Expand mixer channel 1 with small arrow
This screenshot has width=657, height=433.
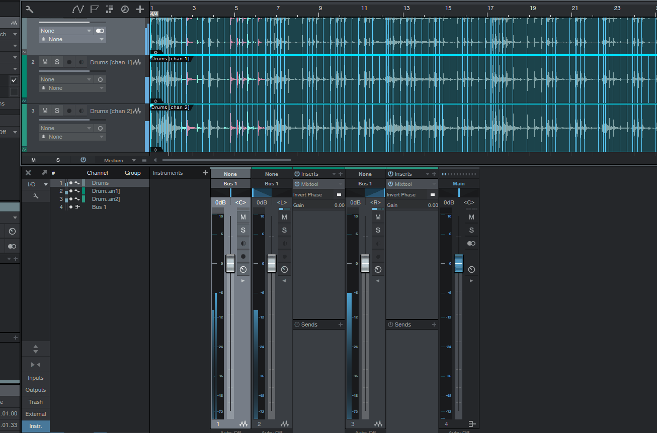tap(243, 281)
